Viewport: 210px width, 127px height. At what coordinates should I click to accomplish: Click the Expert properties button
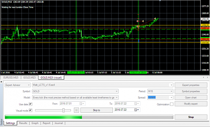coord(191,85)
